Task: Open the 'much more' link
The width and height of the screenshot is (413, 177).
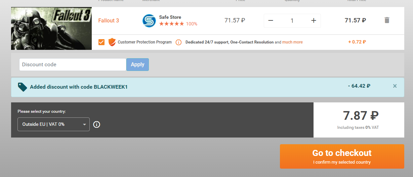Action: [292, 42]
